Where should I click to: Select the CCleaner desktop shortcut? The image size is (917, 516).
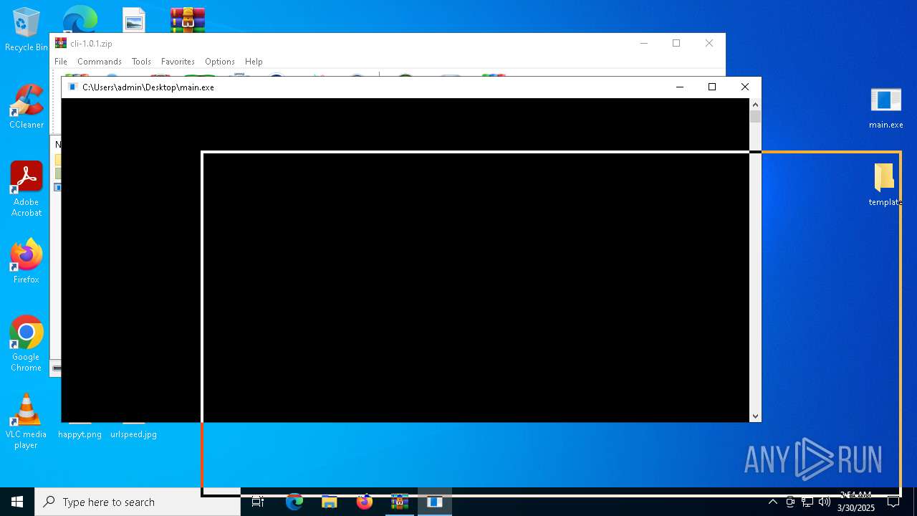(26, 107)
